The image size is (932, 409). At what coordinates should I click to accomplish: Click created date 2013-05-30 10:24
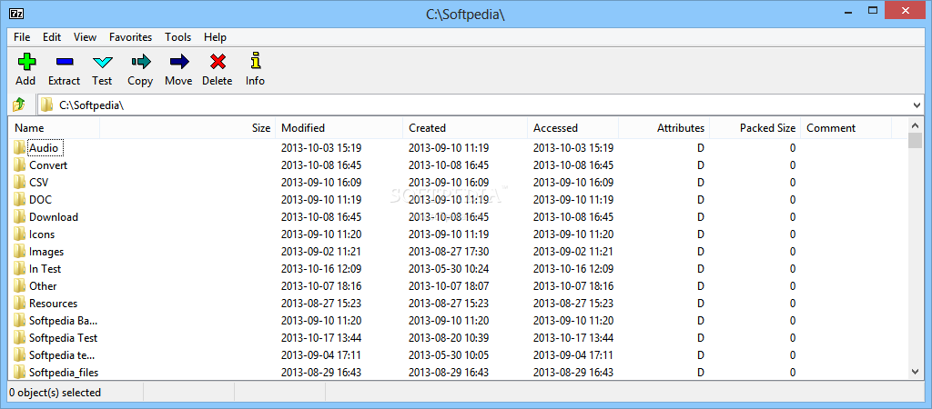449,268
